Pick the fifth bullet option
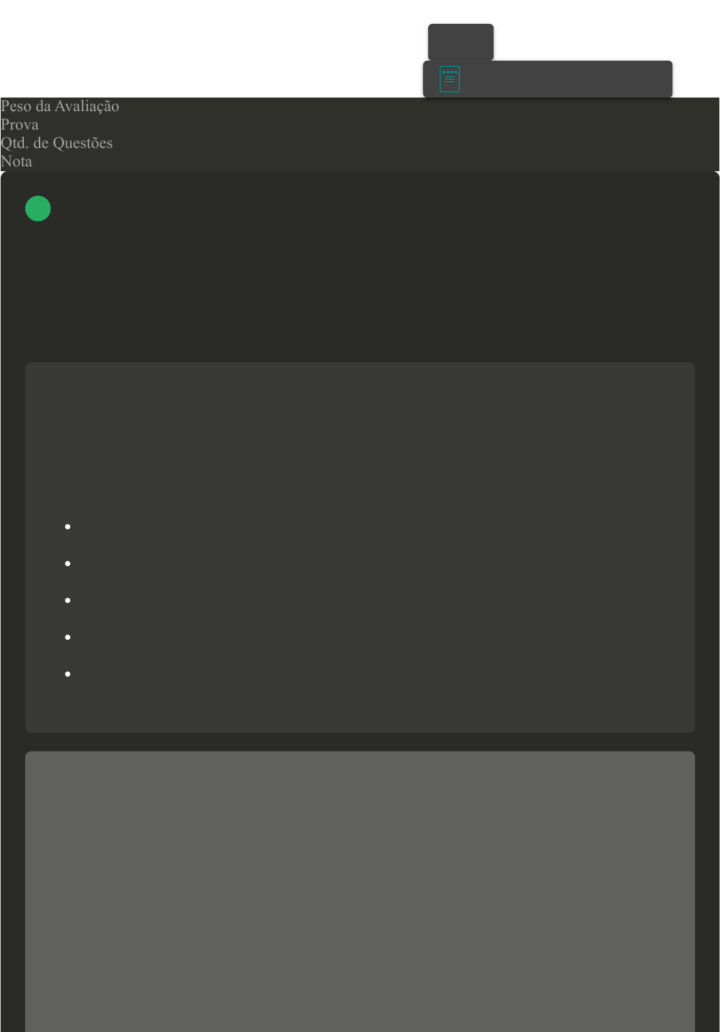The width and height of the screenshot is (720, 1032). [x=68, y=674]
